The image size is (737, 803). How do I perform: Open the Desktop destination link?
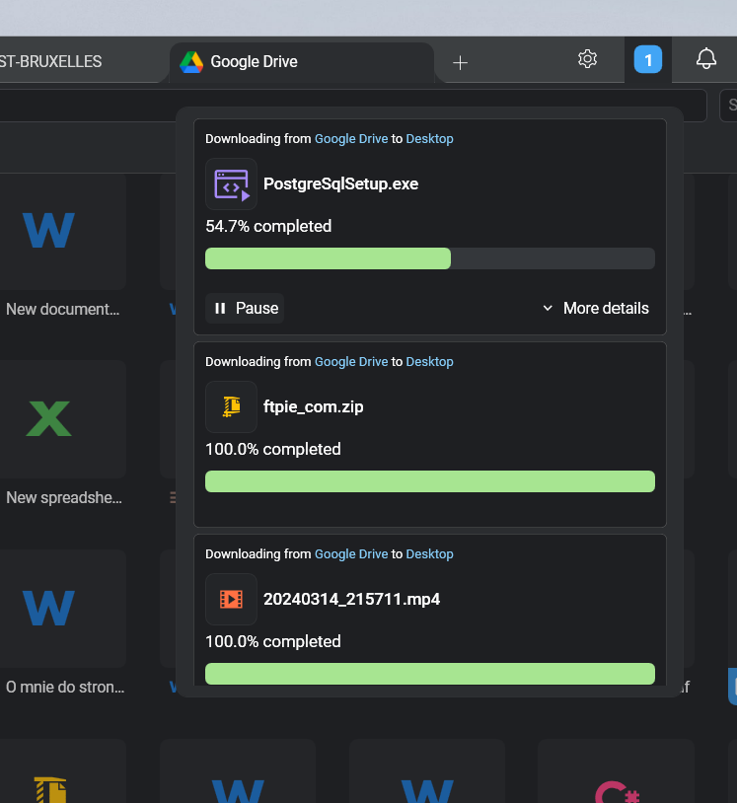[x=429, y=138]
